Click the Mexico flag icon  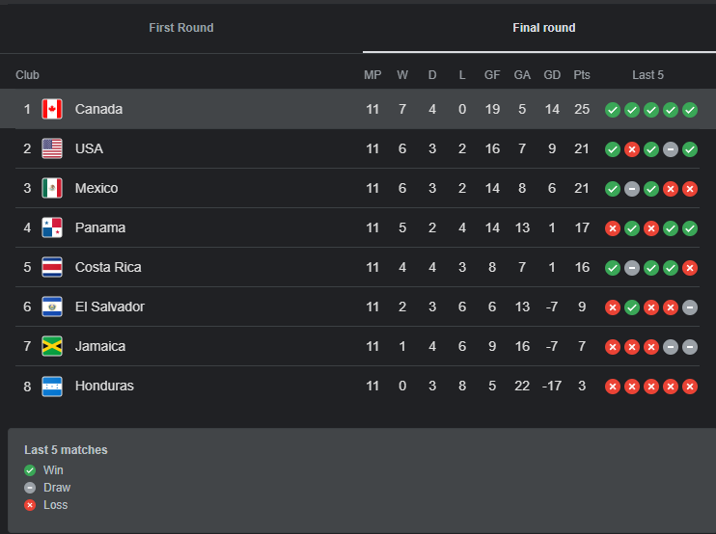coord(52,188)
